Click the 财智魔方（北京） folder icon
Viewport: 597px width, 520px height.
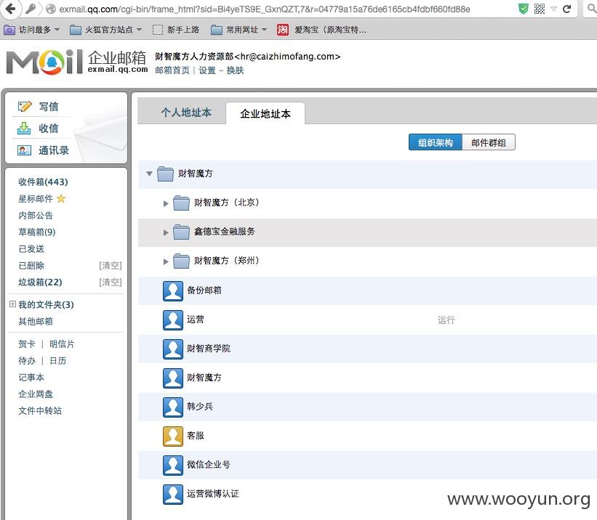tap(181, 203)
